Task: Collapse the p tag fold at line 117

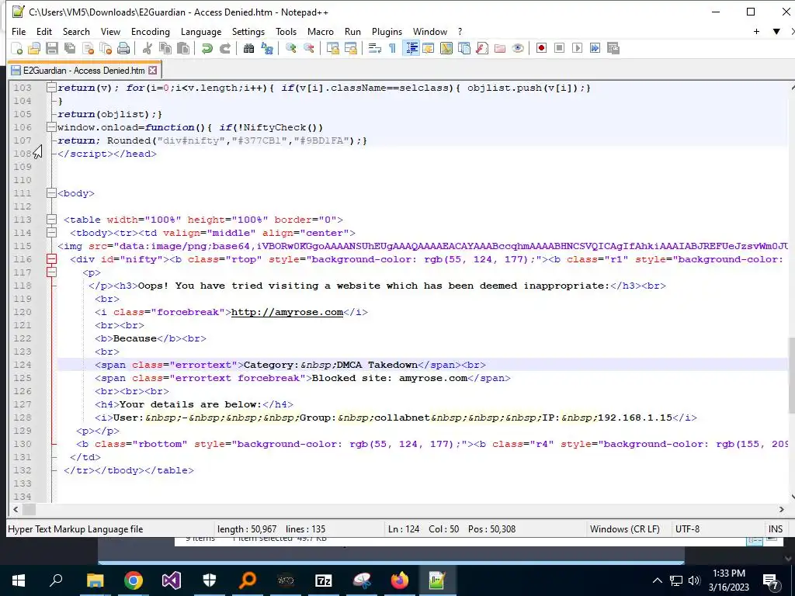Action: point(51,272)
